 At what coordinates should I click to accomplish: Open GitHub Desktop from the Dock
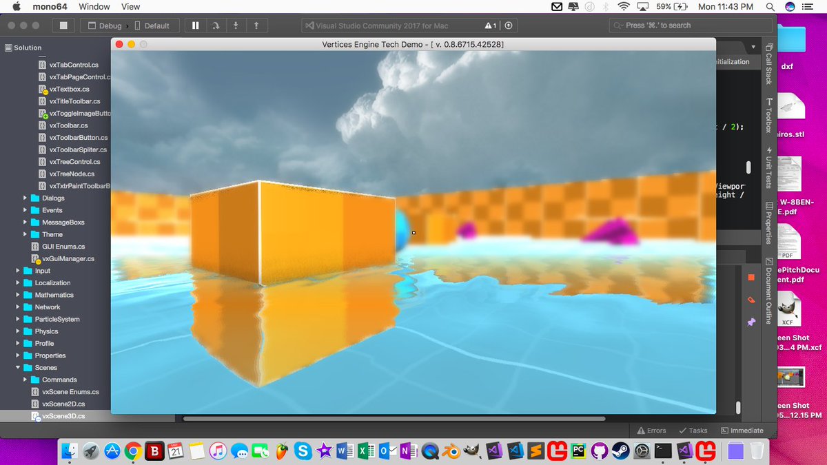click(600, 451)
